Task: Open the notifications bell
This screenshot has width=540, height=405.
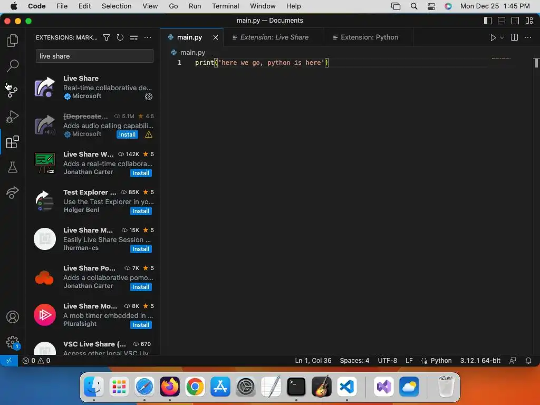Action: (x=528, y=361)
